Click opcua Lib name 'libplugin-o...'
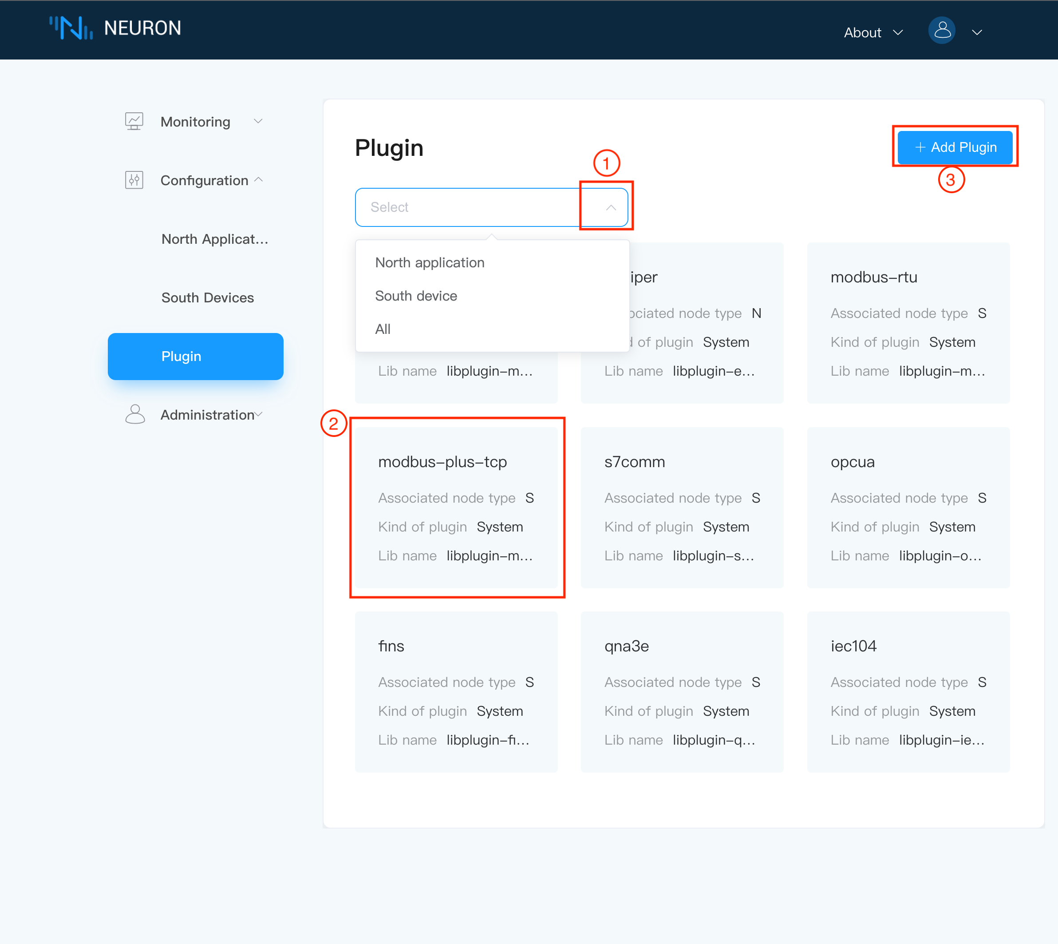The image size is (1058, 944). (940, 555)
